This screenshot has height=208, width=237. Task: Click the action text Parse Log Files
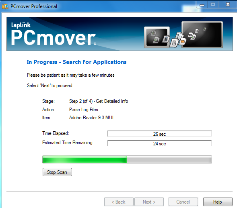(x=83, y=110)
